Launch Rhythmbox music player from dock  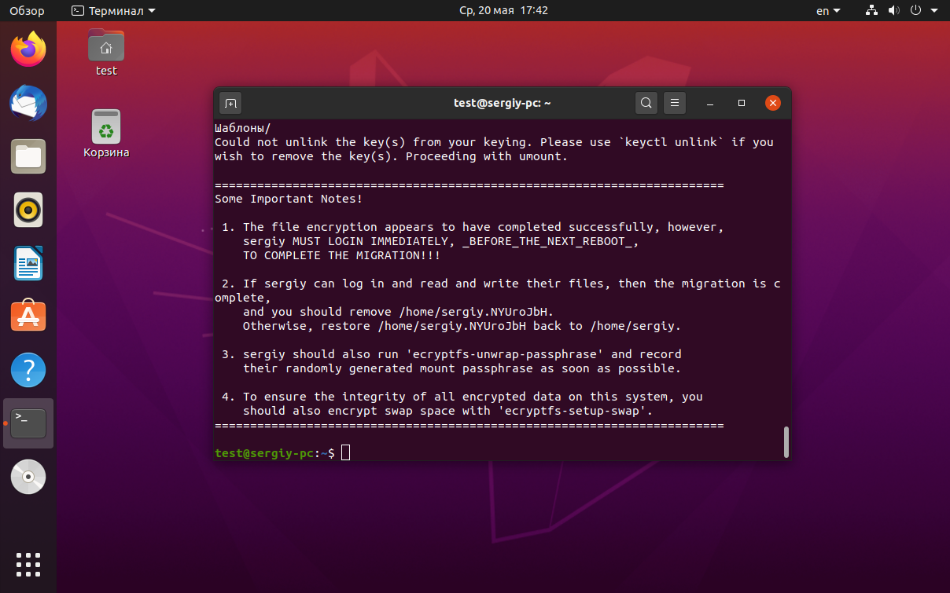coord(28,210)
